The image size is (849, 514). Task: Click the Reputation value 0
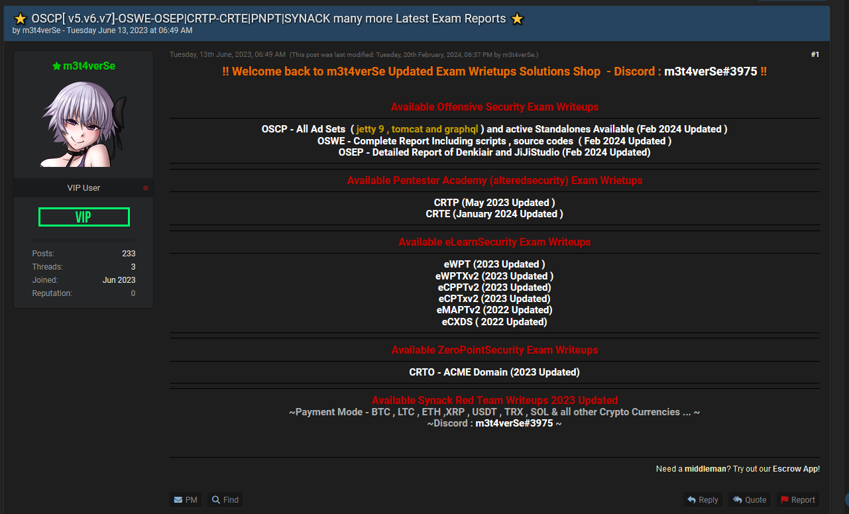[x=133, y=293]
